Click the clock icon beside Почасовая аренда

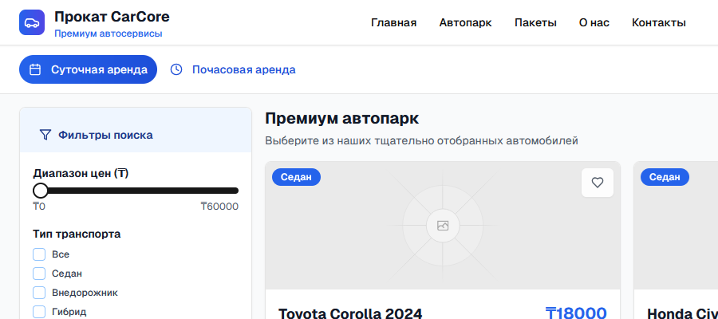pyautogui.click(x=176, y=69)
